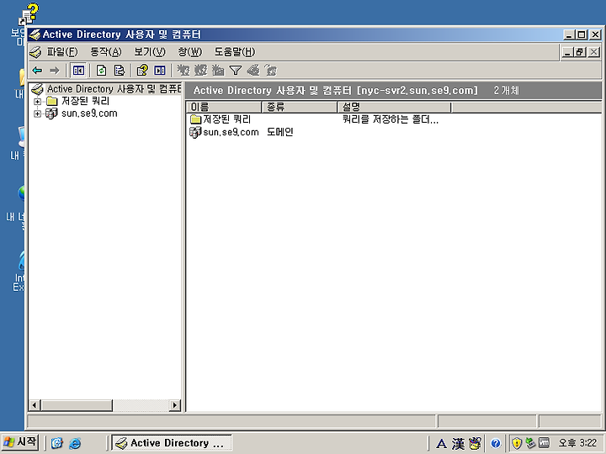Click the Create new organizational unit icon
Screen dimensions: 606x454
tap(218, 71)
